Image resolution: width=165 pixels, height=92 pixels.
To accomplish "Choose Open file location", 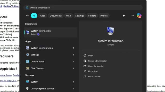I will pos(96,66).
